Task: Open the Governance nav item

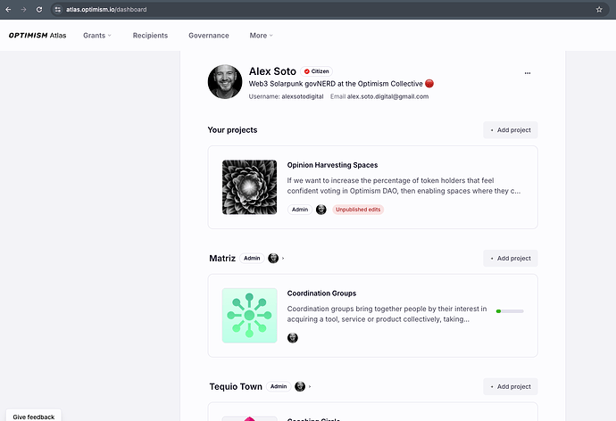Action: [208, 36]
